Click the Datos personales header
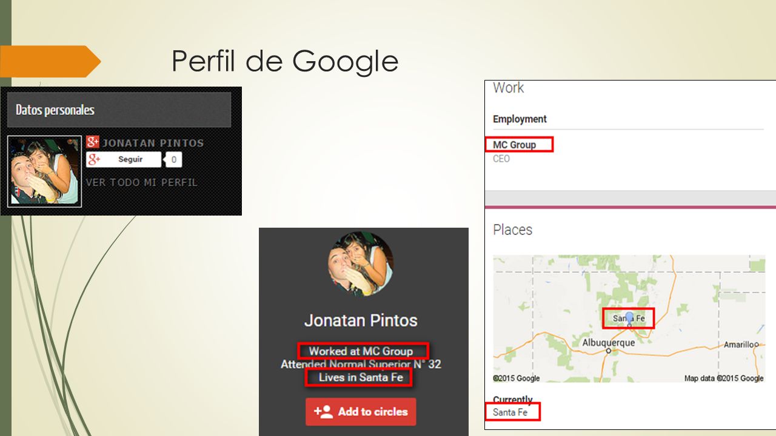This screenshot has width=776, height=436. coord(119,110)
